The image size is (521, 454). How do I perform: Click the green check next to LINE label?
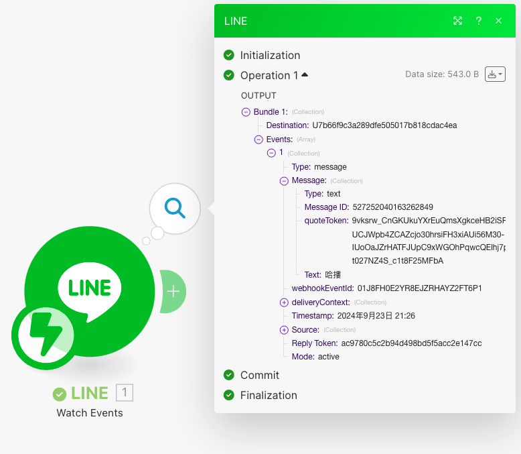(59, 394)
